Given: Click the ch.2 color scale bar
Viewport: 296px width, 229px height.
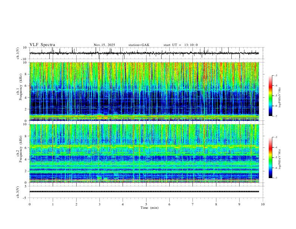Looking at the screenshot, I should point(270,158).
